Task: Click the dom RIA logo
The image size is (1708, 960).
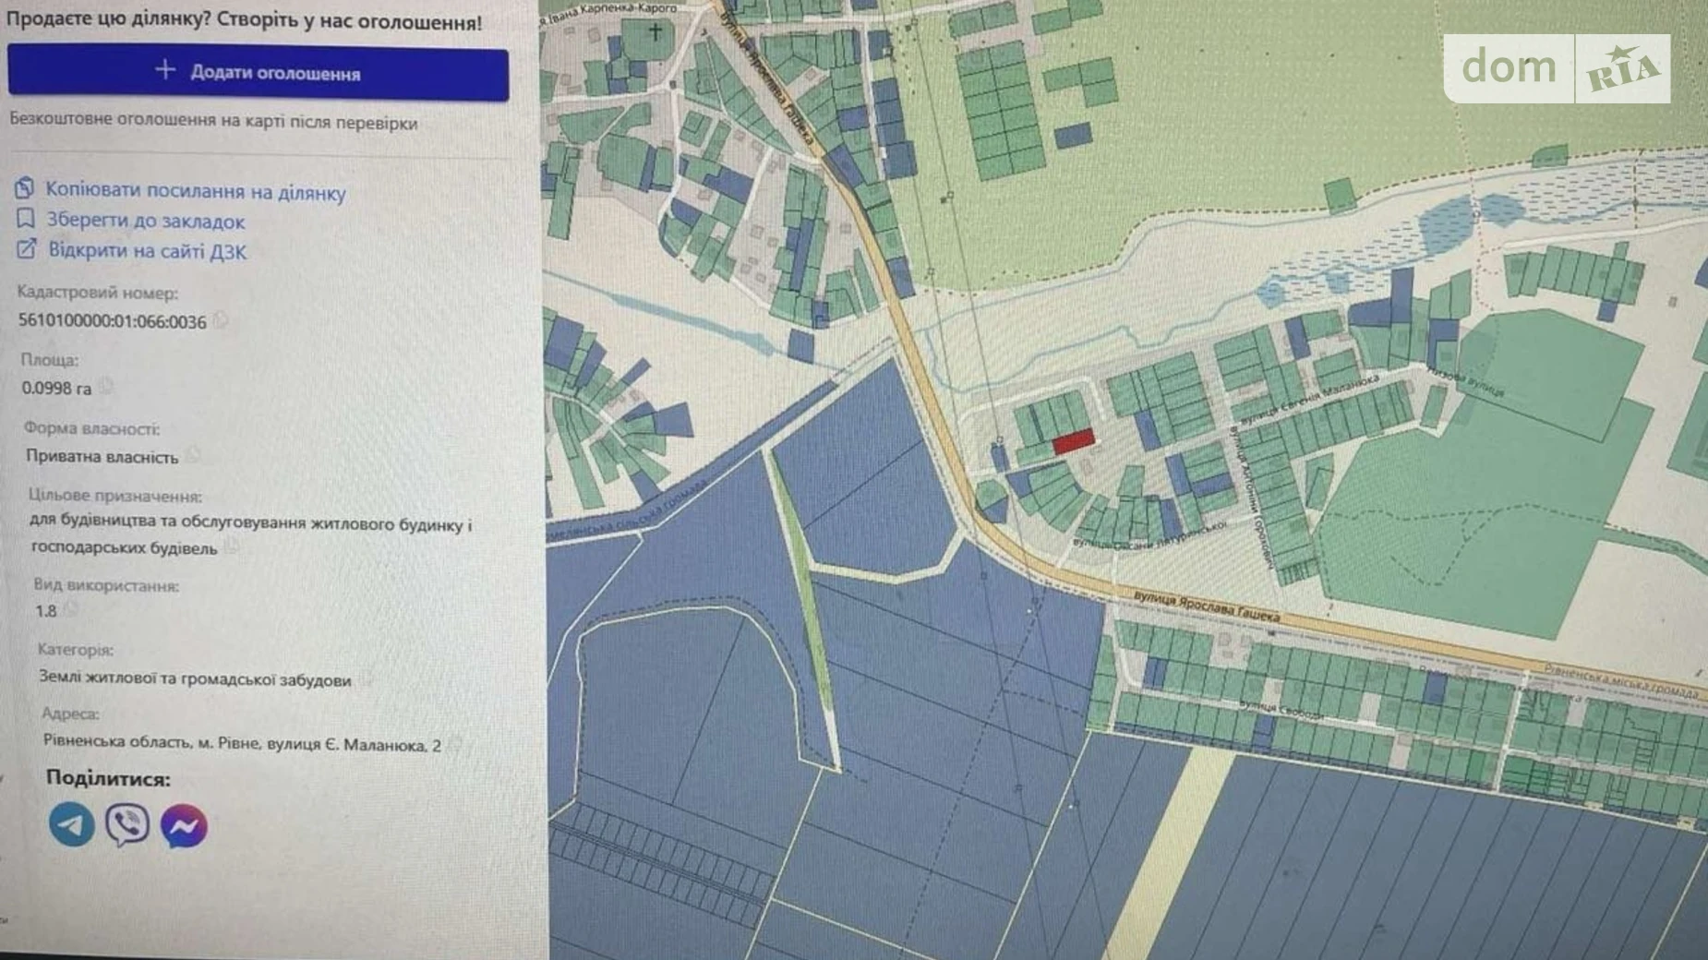Action: [x=1557, y=68]
